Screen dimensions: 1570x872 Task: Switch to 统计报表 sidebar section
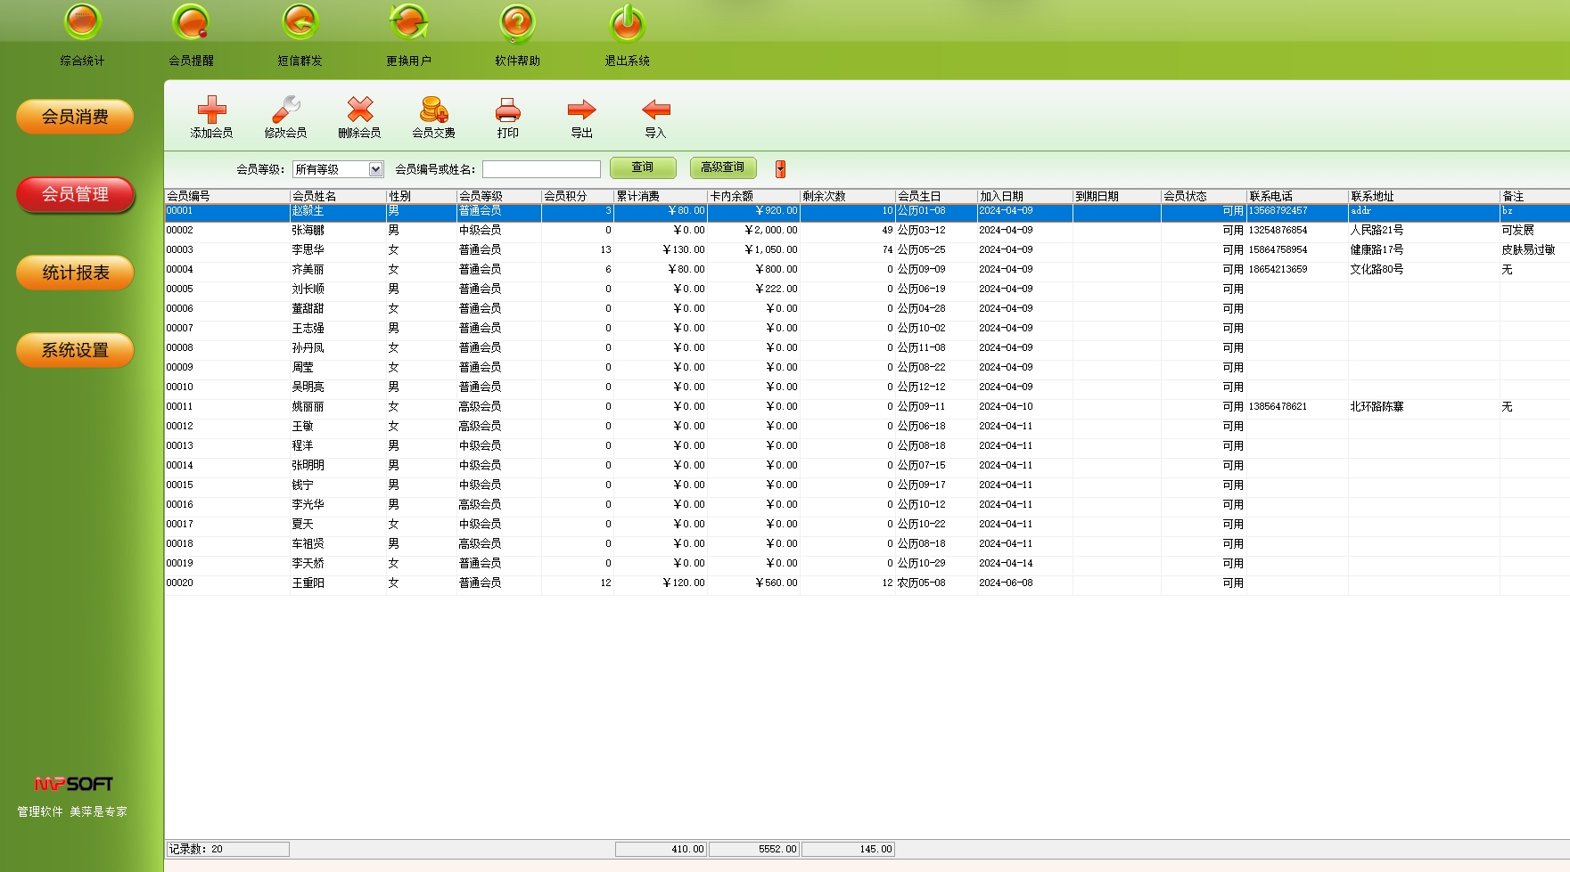(75, 273)
